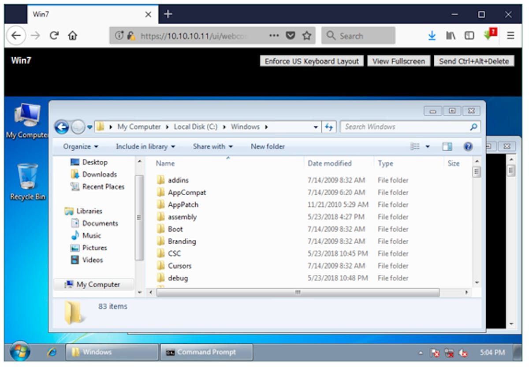Click Explorer help question mark icon

tap(468, 147)
